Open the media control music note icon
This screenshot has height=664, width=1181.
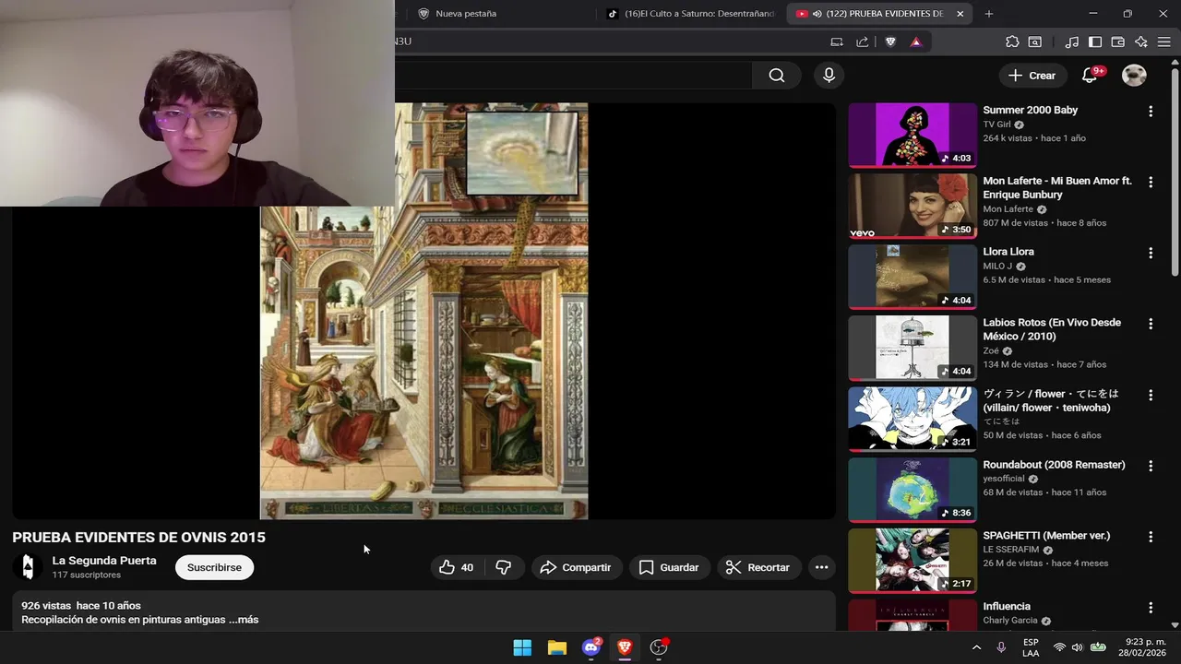click(1071, 41)
